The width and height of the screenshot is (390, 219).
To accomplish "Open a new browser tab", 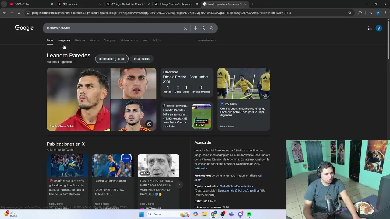I will [x=253, y=4].
